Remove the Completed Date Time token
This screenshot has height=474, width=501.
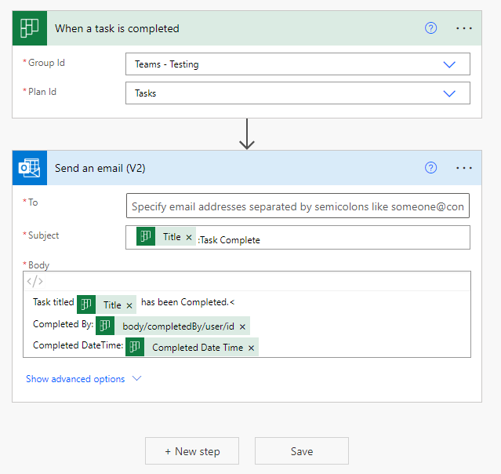[251, 348]
